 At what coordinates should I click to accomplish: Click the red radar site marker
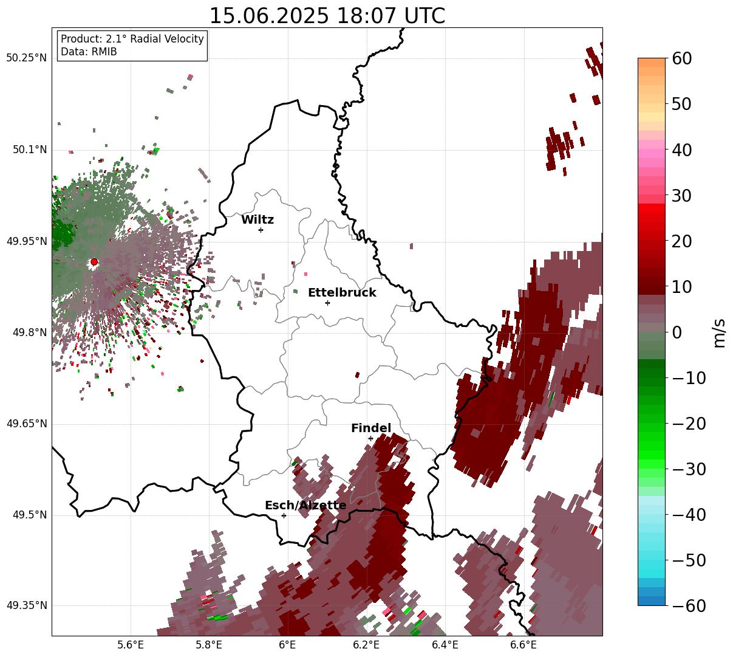(x=94, y=262)
